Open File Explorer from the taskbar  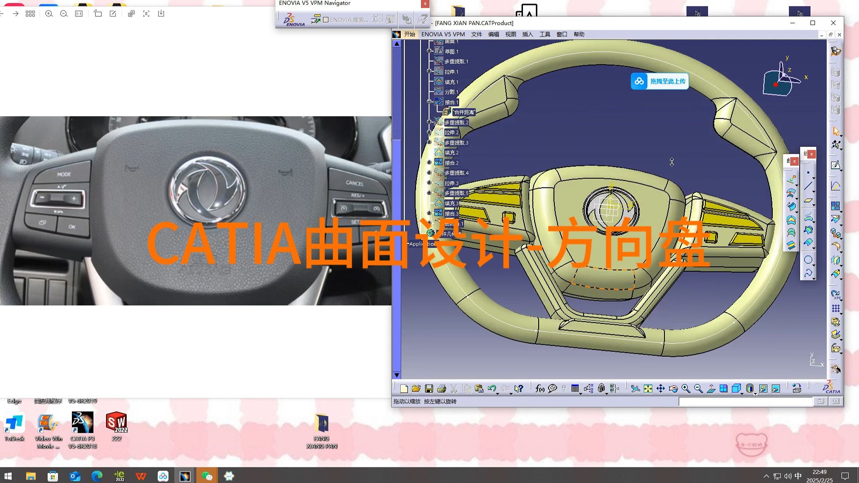pyautogui.click(x=31, y=476)
